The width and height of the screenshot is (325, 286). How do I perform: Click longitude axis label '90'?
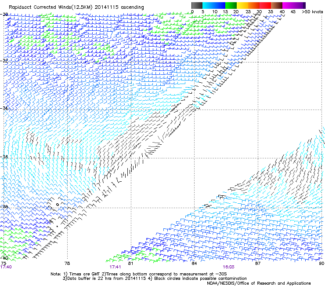[x=321, y=264]
